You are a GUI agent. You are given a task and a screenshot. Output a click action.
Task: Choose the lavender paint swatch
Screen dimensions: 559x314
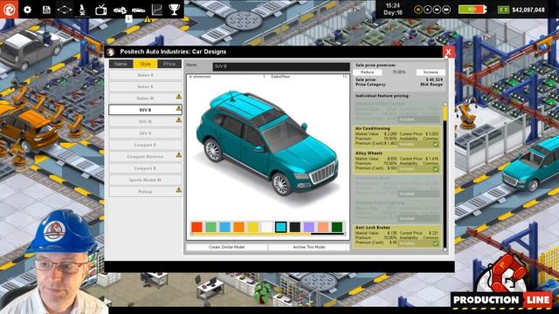[309, 227]
